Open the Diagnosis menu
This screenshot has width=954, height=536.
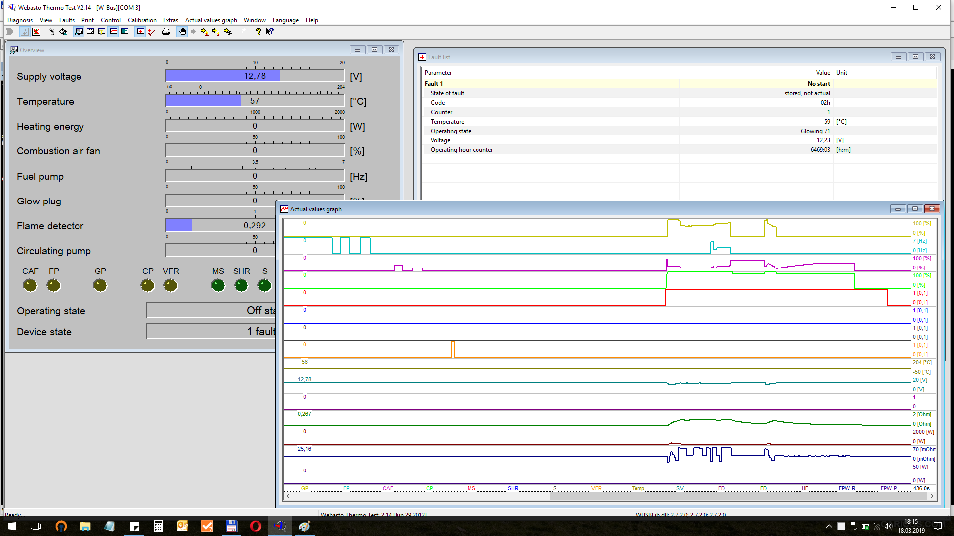pyautogui.click(x=20, y=20)
